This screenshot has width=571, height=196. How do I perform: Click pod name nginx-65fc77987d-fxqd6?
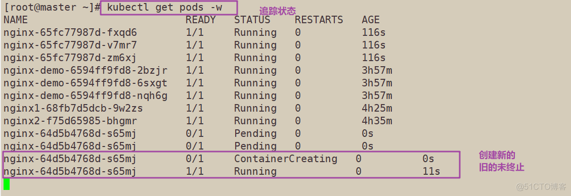(x=70, y=33)
